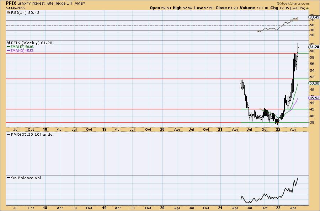Click the Close 61.28 value in header

(x=227, y=8)
